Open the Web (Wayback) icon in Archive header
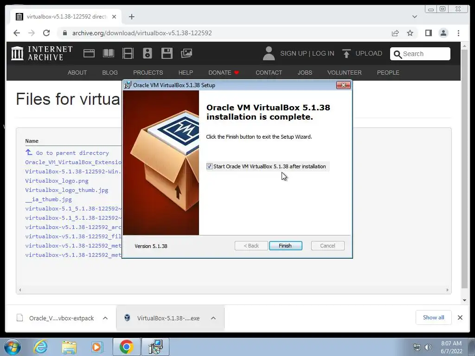475x356 pixels. (x=89, y=53)
